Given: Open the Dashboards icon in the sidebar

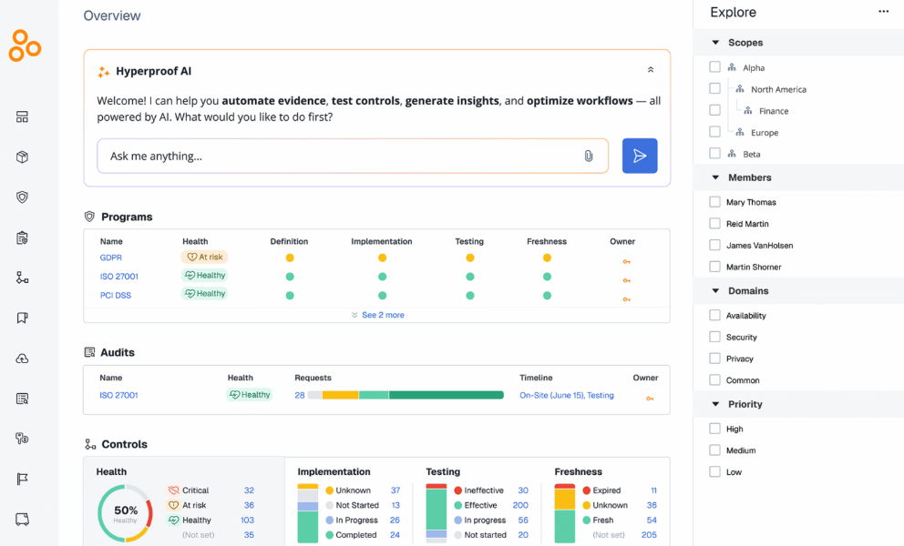Looking at the screenshot, I should click(22, 116).
